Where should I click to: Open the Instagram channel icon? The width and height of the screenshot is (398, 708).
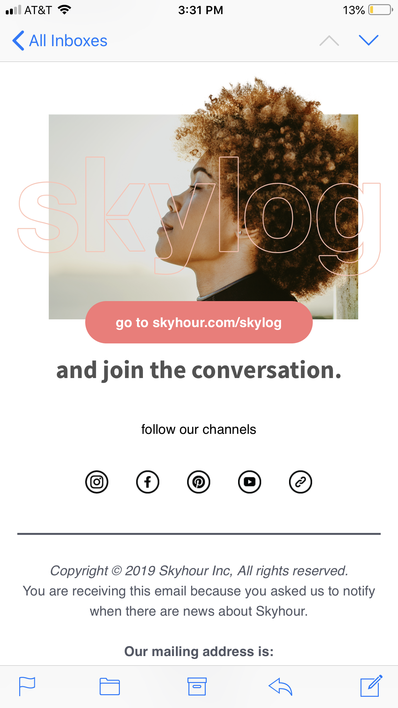point(97,482)
